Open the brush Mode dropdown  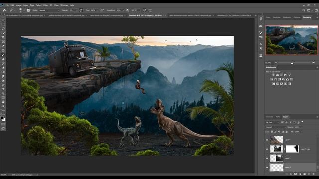[49, 10]
